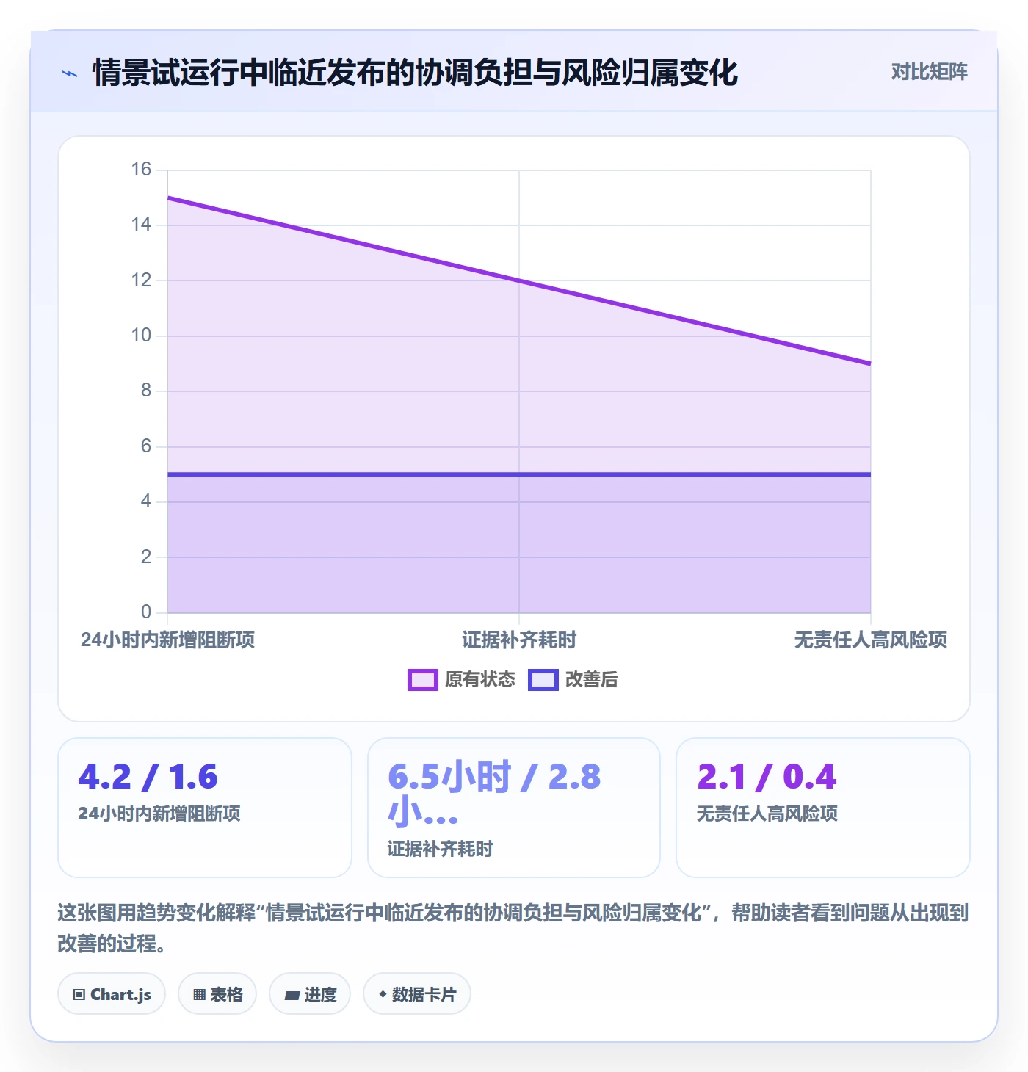Select the 数据卡片 tag chip
The image size is (1028, 1072).
[x=417, y=994]
